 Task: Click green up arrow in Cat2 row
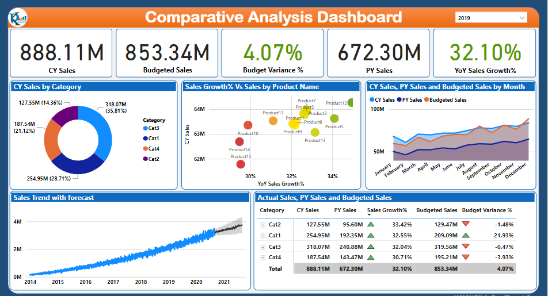tap(371, 225)
